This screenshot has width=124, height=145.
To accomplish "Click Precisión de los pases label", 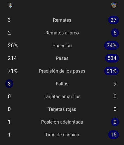I will pos(62,71).
